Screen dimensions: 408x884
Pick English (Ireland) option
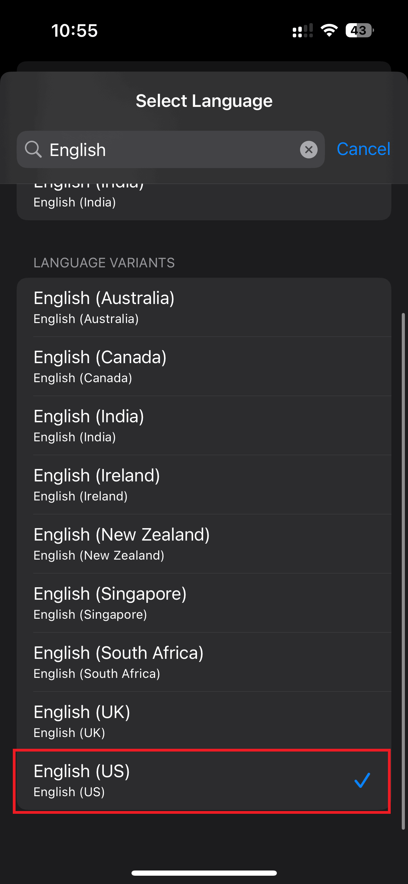pyautogui.click(x=203, y=485)
